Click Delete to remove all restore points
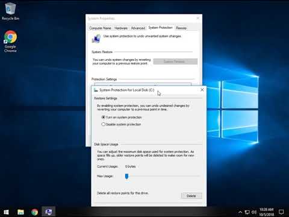 pyautogui.click(x=191, y=196)
